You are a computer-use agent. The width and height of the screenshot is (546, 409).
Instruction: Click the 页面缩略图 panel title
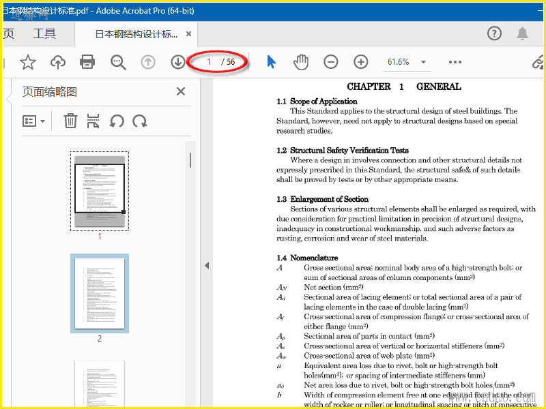[x=49, y=92]
